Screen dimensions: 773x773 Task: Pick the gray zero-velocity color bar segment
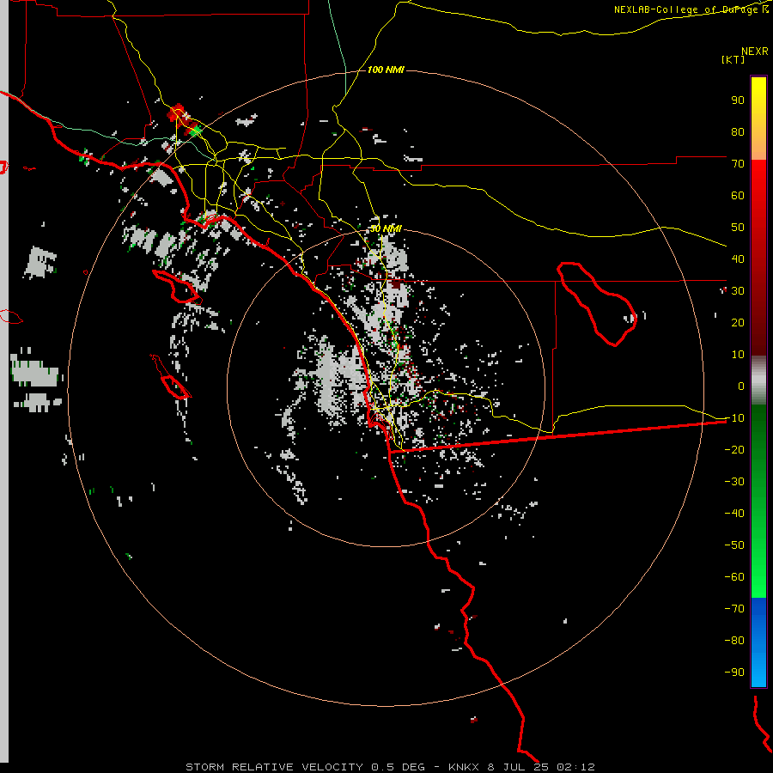tap(758, 380)
